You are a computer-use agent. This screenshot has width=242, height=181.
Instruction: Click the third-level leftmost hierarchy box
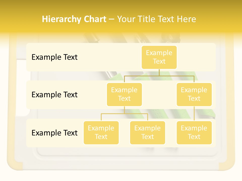(101, 132)
